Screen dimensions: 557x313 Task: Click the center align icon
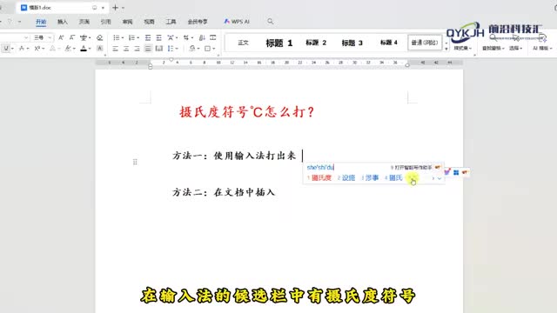(x=126, y=49)
